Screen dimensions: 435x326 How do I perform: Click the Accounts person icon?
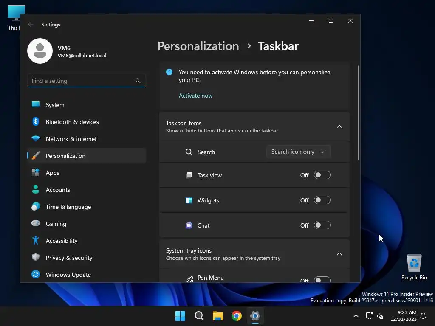click(36, 189)
